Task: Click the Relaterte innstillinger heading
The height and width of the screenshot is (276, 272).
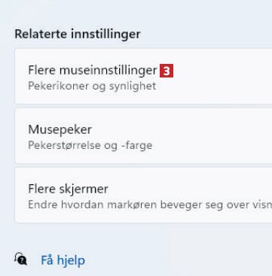Action: coord(78,35)
